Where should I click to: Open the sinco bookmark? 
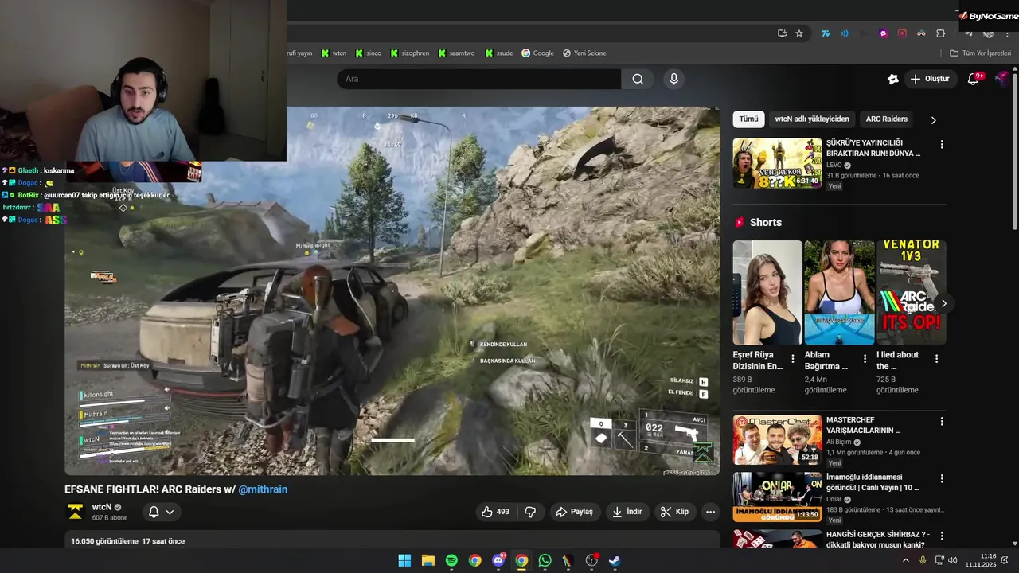coord(368,53)
